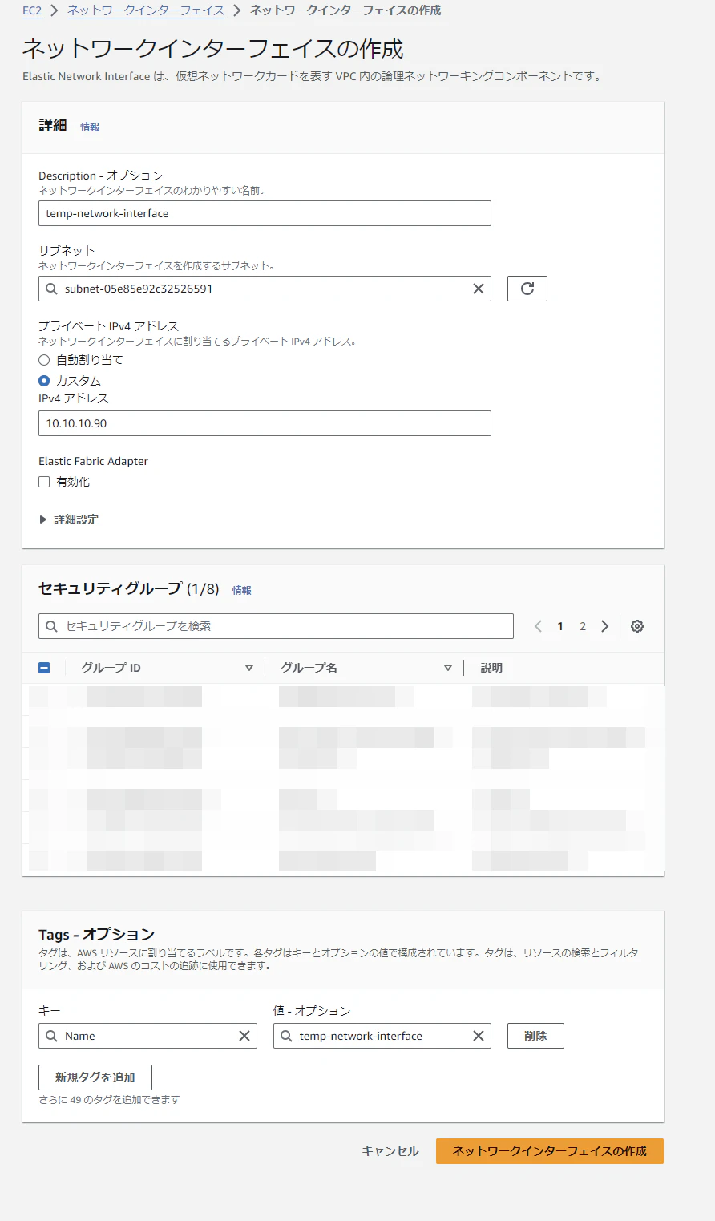Expand the 詳細設定 section
Screen dimensions: 715x1221
pos(69,520)
